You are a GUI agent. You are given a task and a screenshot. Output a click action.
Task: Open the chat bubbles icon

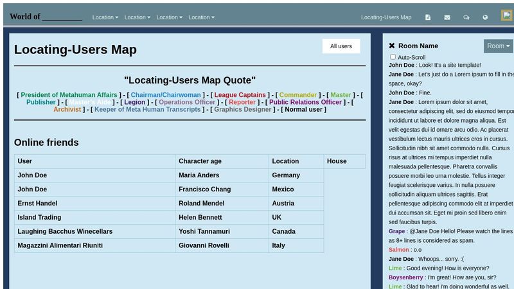pyautogui.click(x=466, y=17)
